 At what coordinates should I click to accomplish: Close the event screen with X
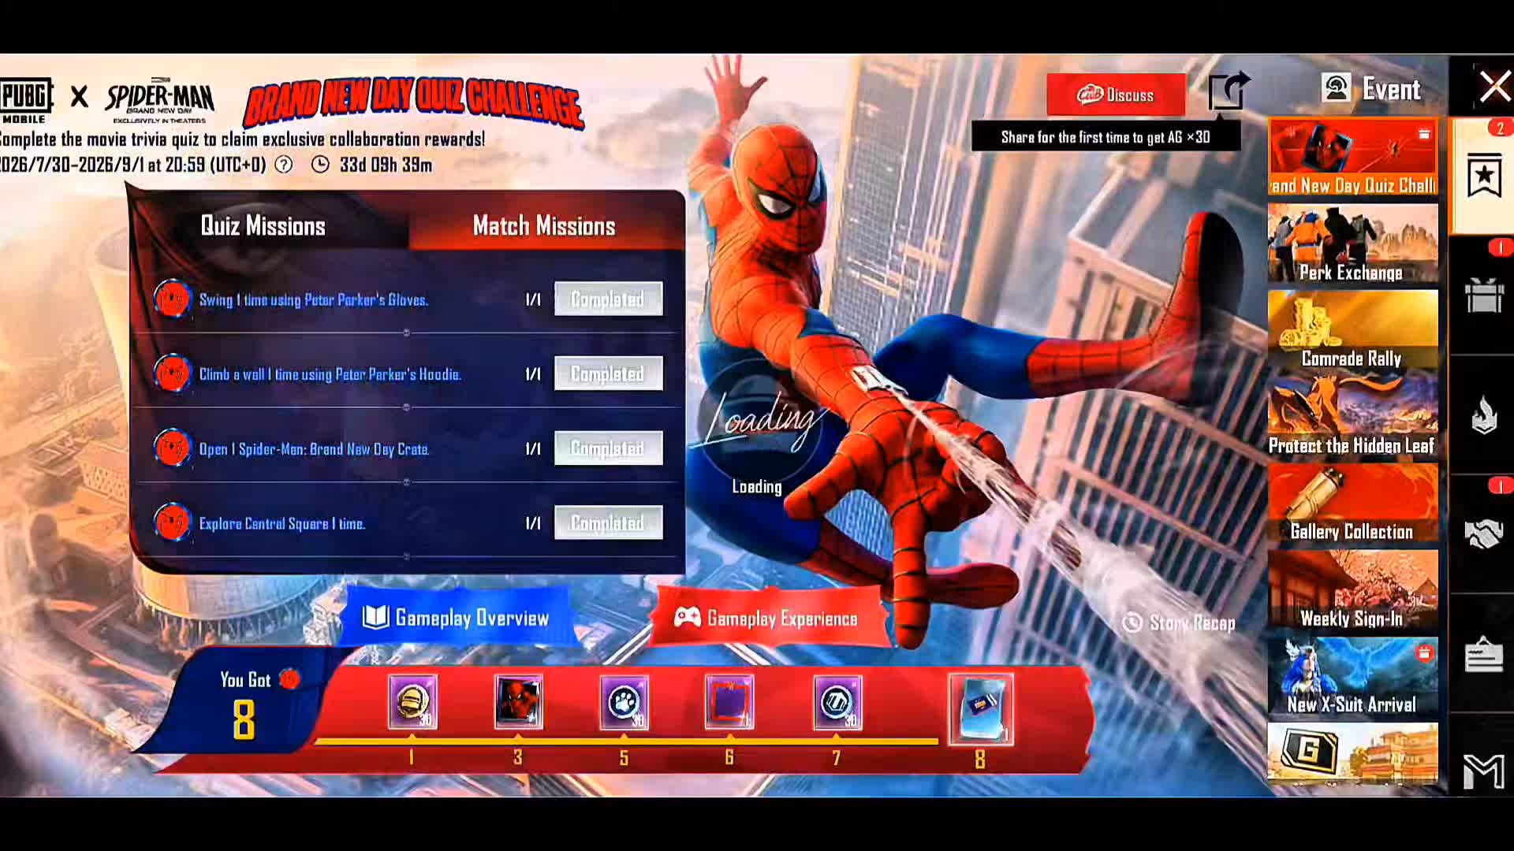coord(1495,87)
